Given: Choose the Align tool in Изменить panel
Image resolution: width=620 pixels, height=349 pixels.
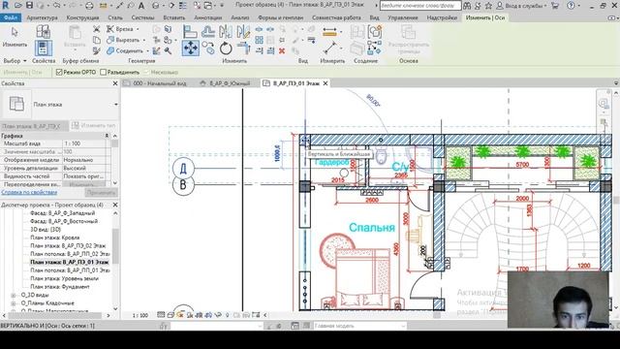Looking at the screenshot, I should pyautogui.click(x=190, y=32).
